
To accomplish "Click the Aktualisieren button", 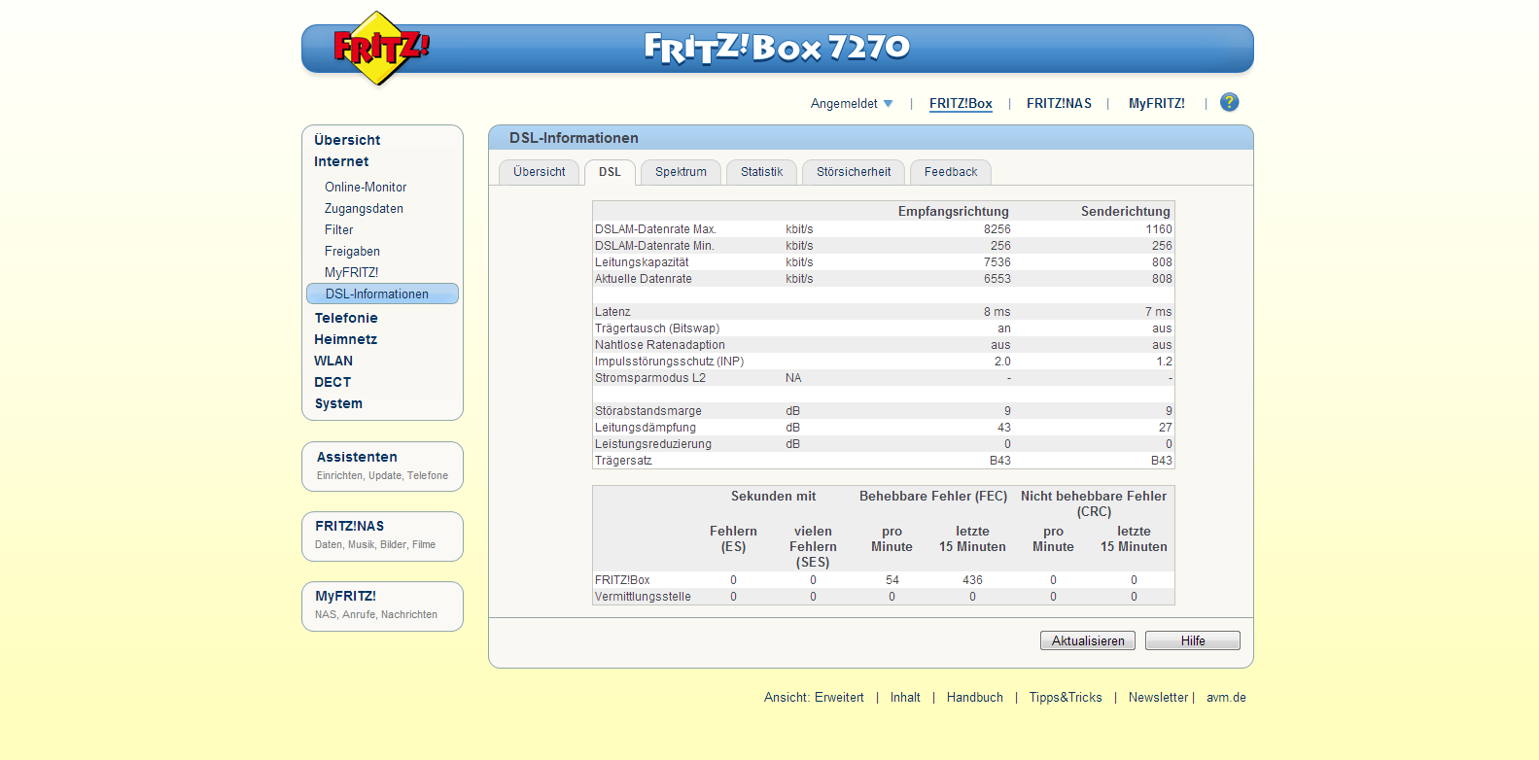I will pyautogui.click(x=1088, y=640).
